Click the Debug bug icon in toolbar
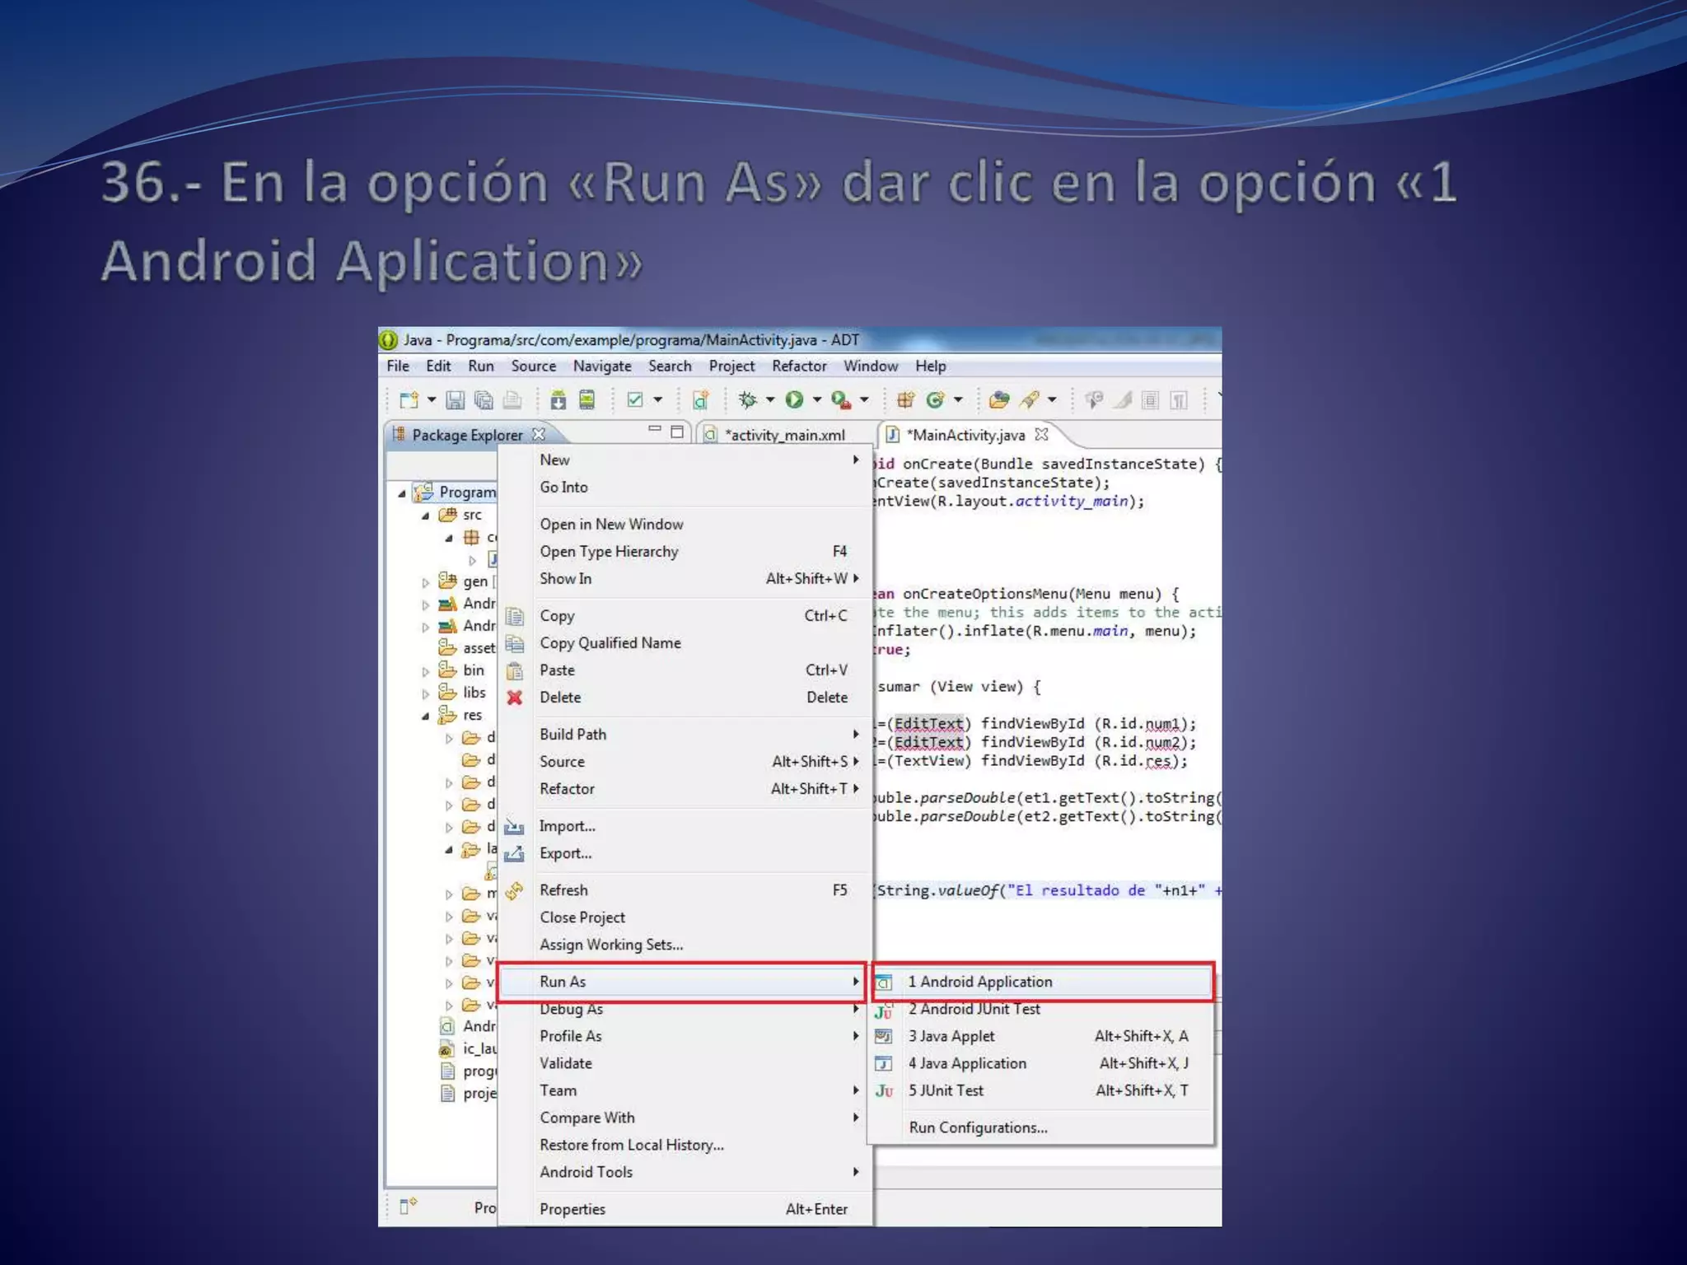Screen dimensions: 1687x1265 747,400
